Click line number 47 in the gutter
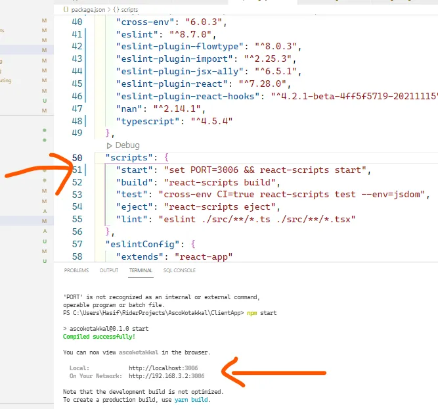438x409 pixels. (x=77, y=108)
